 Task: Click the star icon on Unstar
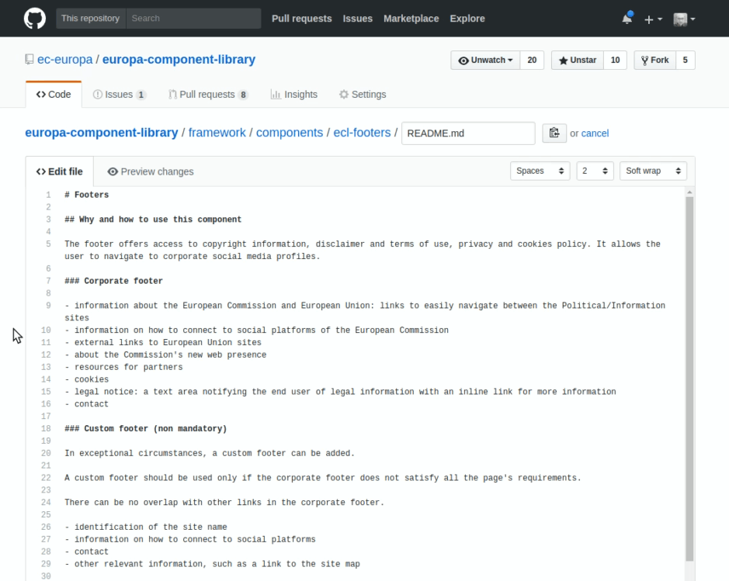pyautogui.click(x=563, y=61)
